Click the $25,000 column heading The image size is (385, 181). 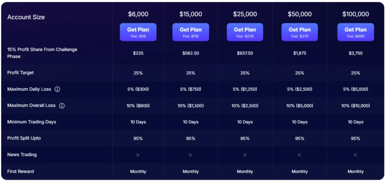coord(245,14)
